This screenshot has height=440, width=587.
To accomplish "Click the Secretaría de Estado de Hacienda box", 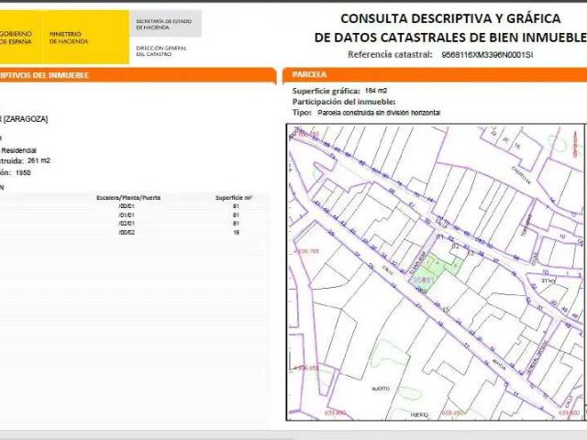I will coord(165,24).
